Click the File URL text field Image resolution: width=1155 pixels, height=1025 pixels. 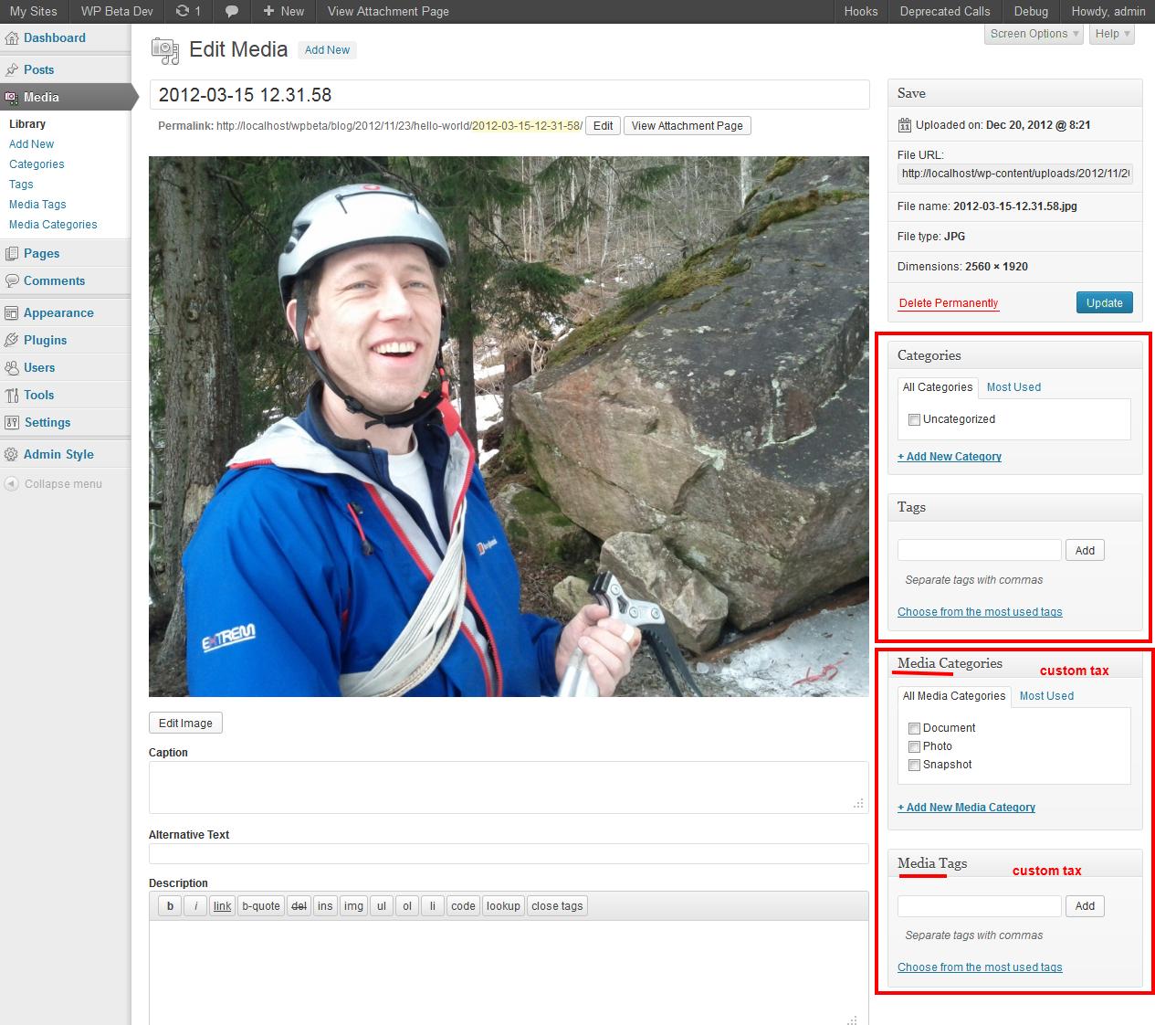tap(1015, 174)
